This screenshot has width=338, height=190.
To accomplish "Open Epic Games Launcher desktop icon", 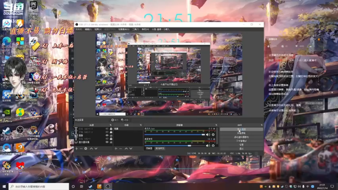I will coord(33,8).
